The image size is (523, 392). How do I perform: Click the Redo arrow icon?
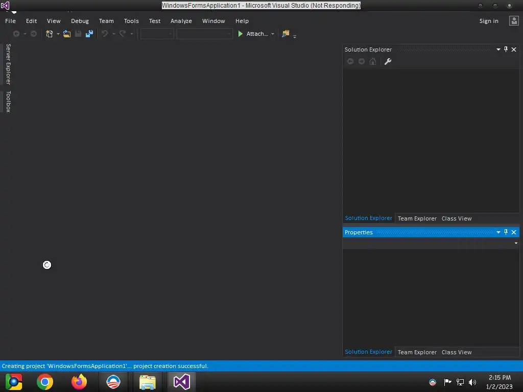tap(123, 34)
